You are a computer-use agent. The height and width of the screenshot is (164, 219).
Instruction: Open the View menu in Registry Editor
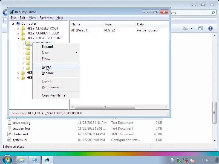point(32,18)
